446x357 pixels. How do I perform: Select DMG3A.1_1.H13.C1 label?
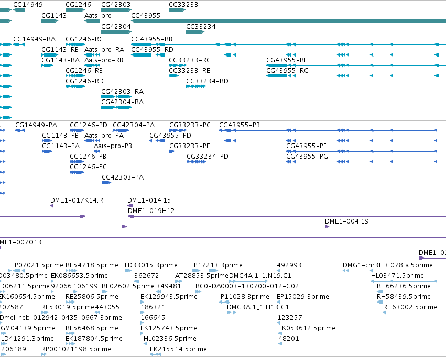tap(258, 307)
